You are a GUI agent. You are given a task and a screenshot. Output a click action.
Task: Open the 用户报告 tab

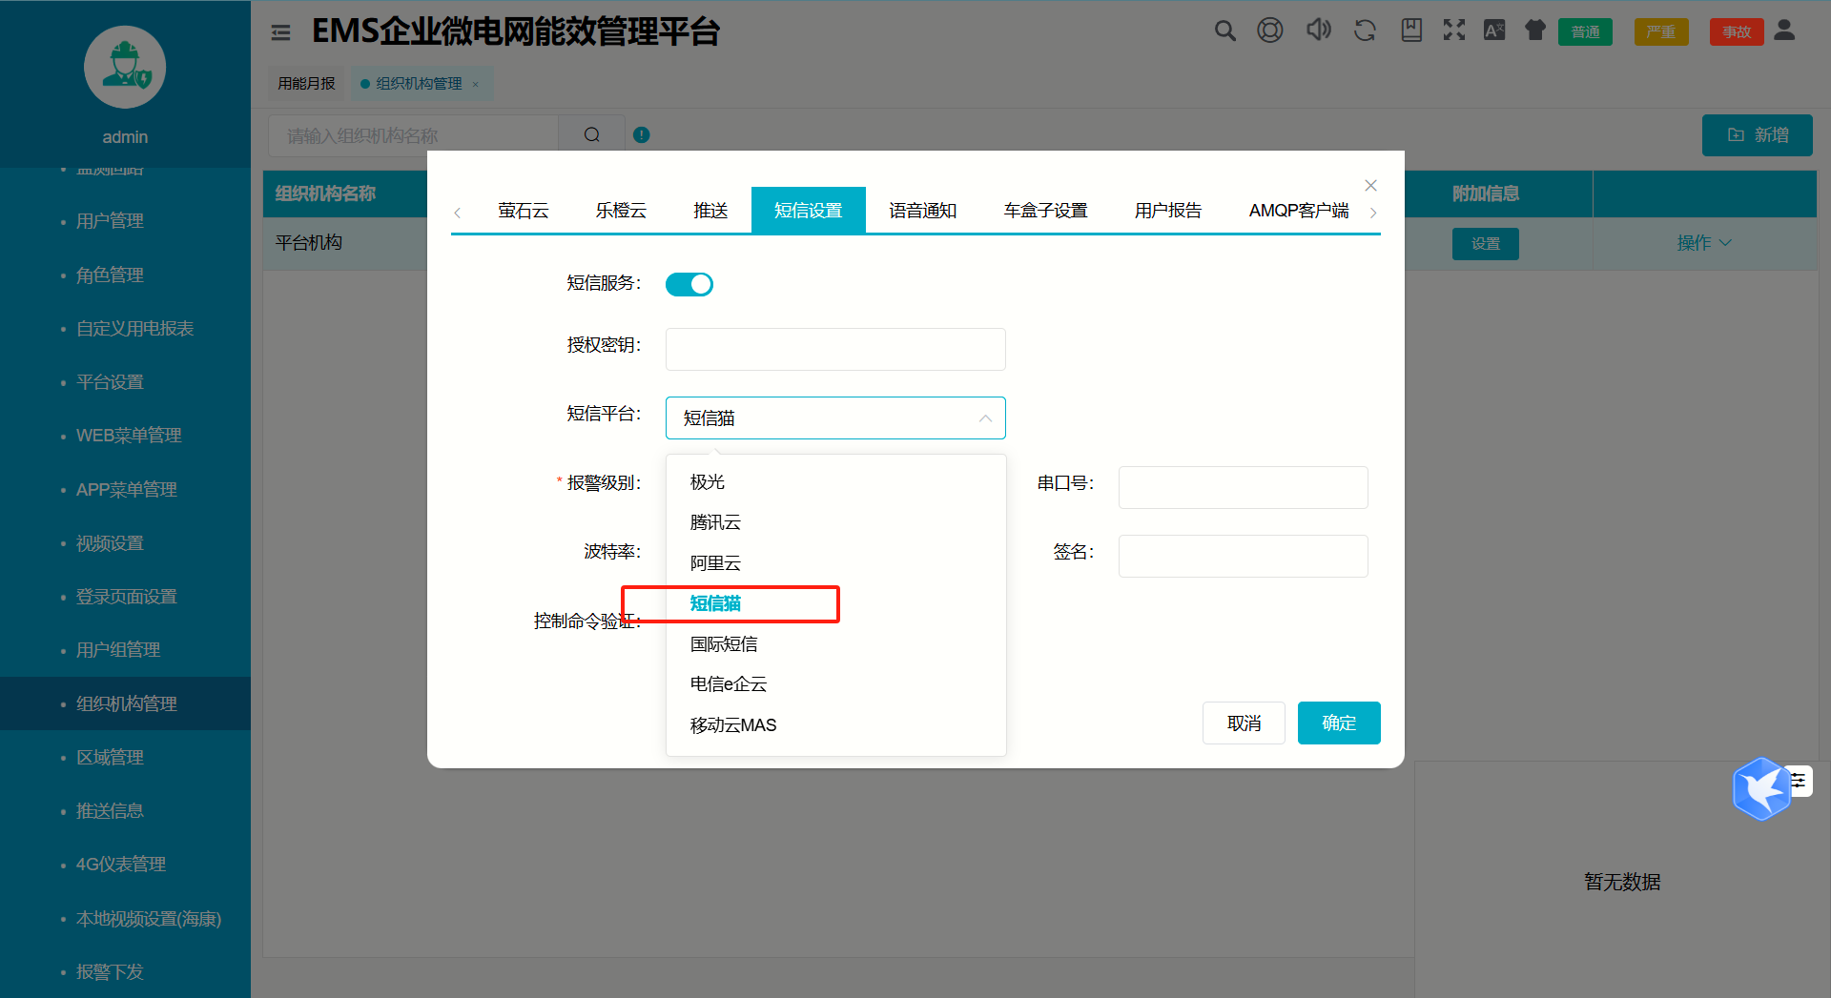click(x=1167, y=211)
